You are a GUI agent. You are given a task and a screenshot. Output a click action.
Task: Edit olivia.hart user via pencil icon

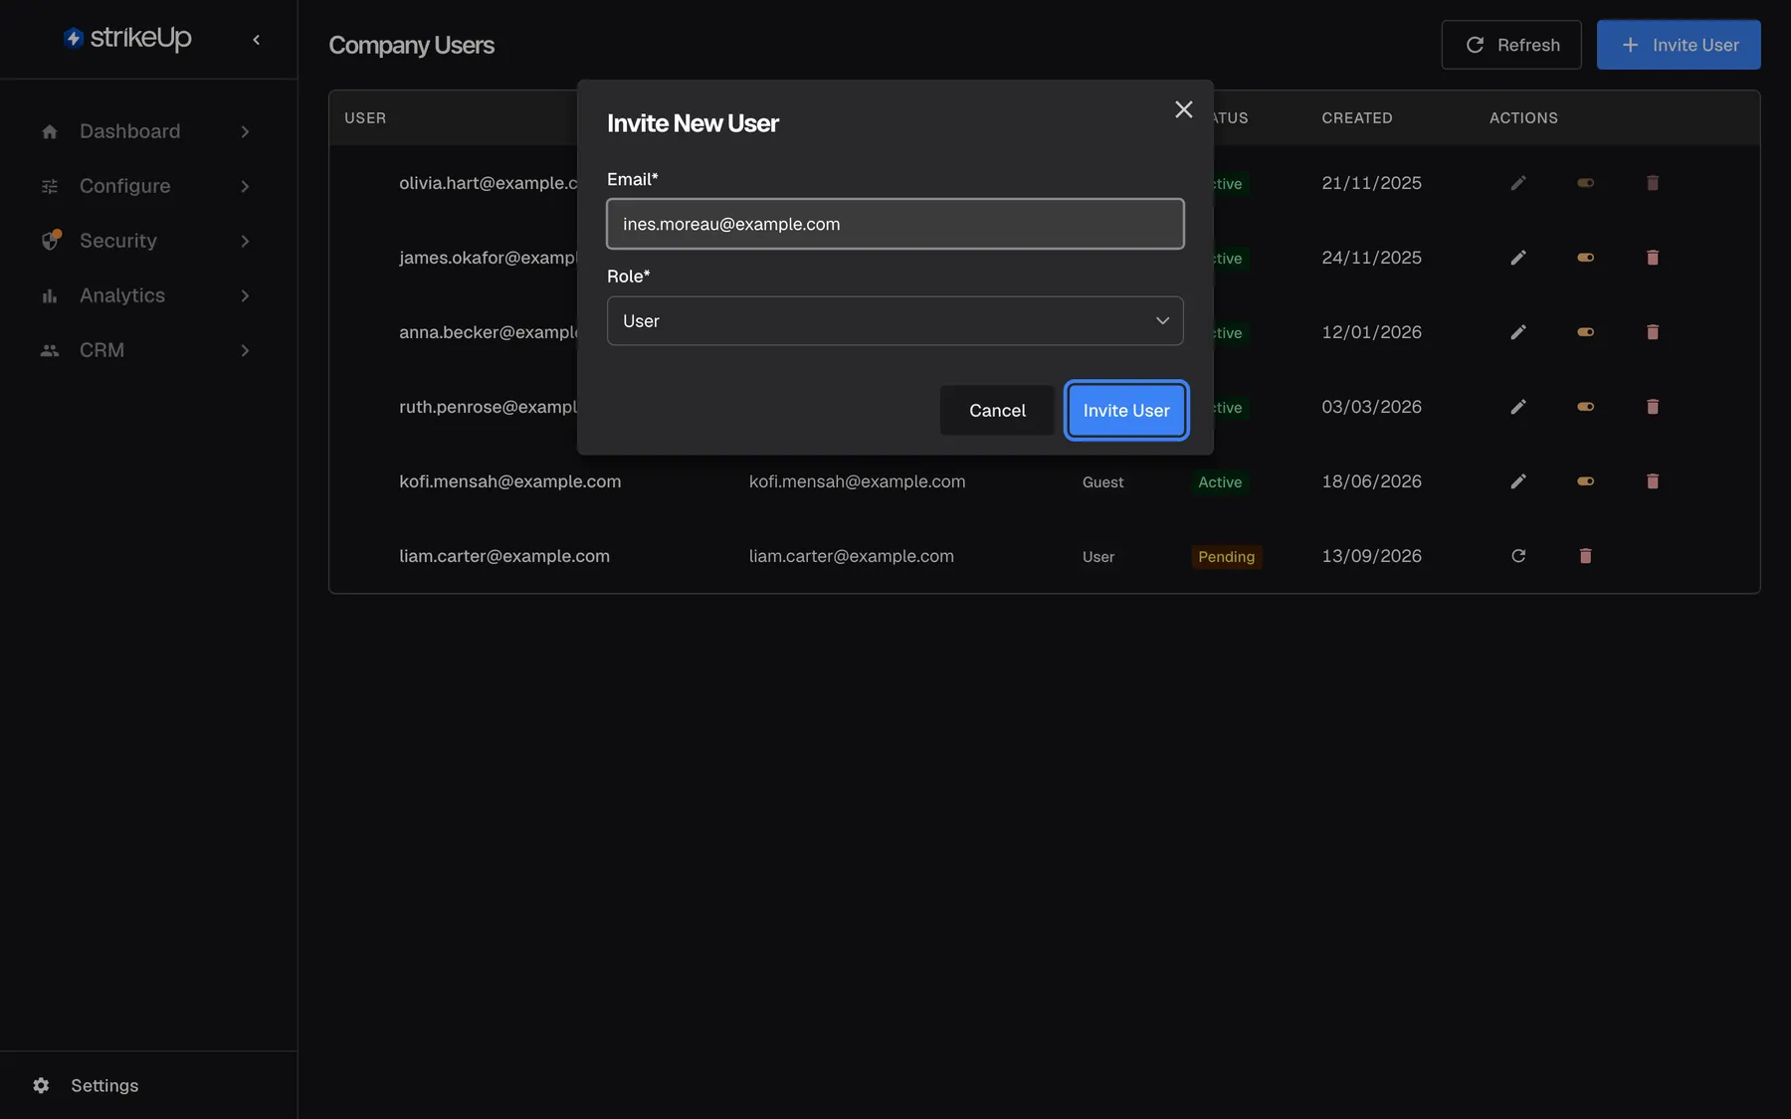point(1518,183)
